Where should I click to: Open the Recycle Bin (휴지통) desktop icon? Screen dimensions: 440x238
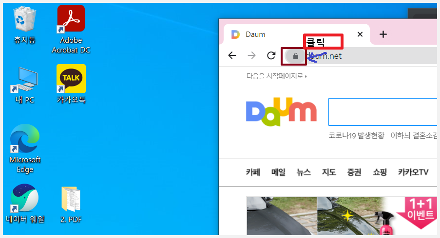click(25, 25)
